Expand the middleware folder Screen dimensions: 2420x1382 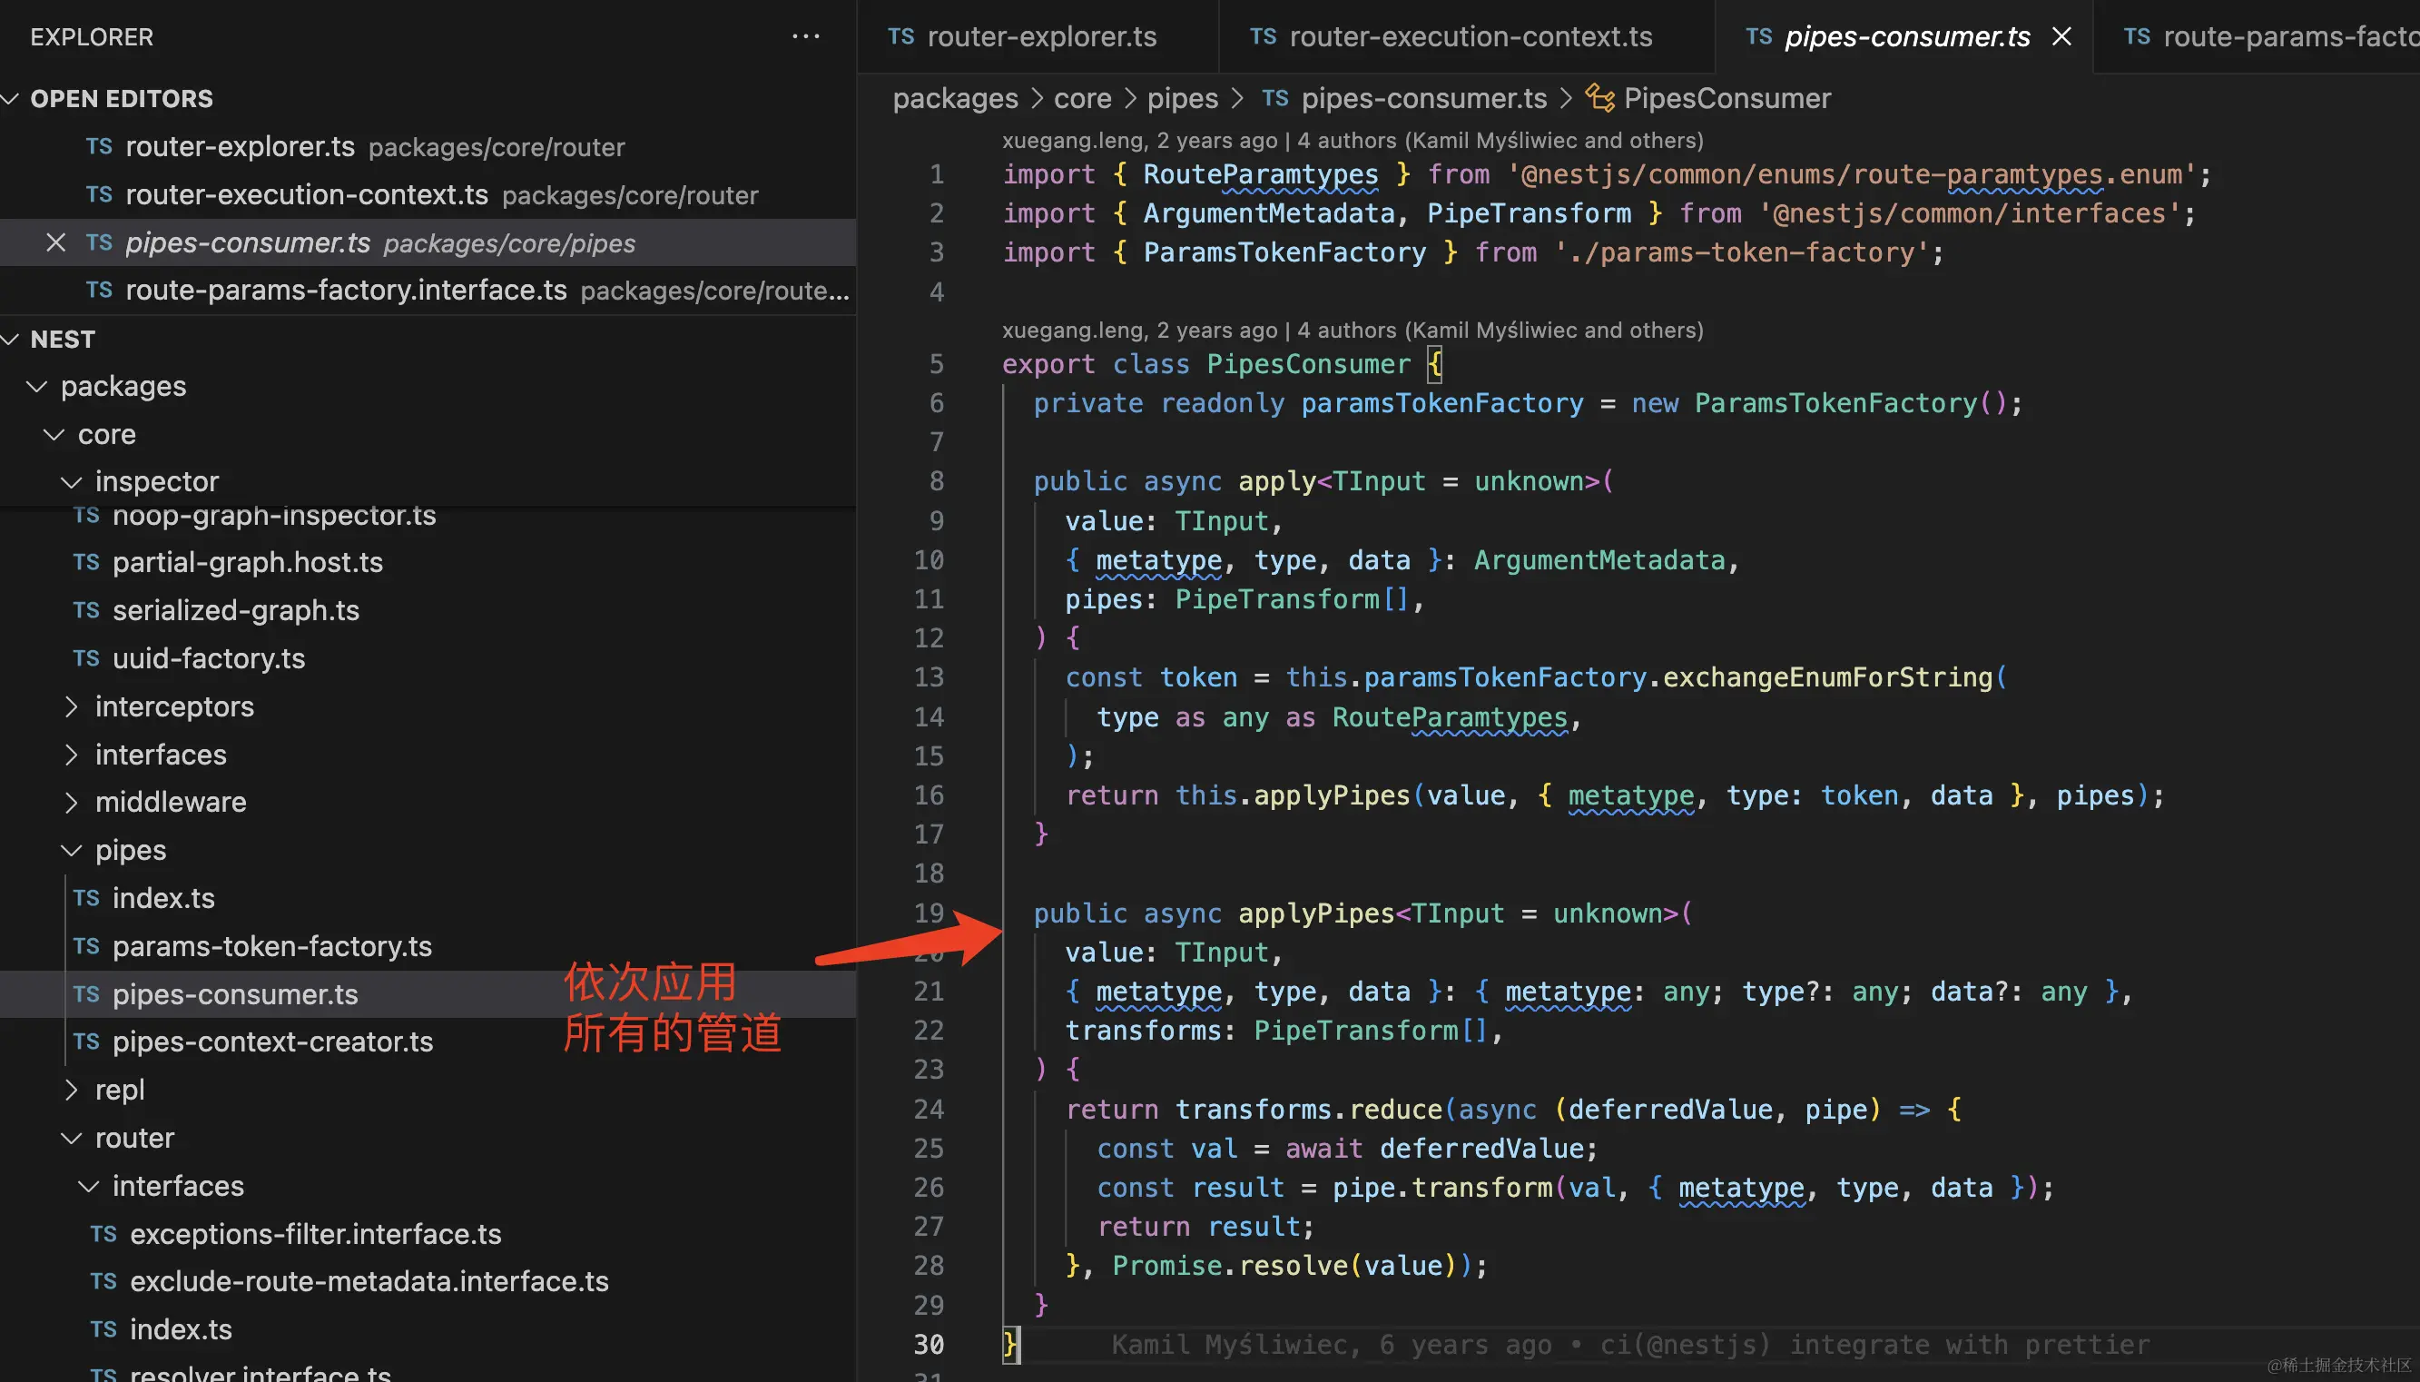71,802
